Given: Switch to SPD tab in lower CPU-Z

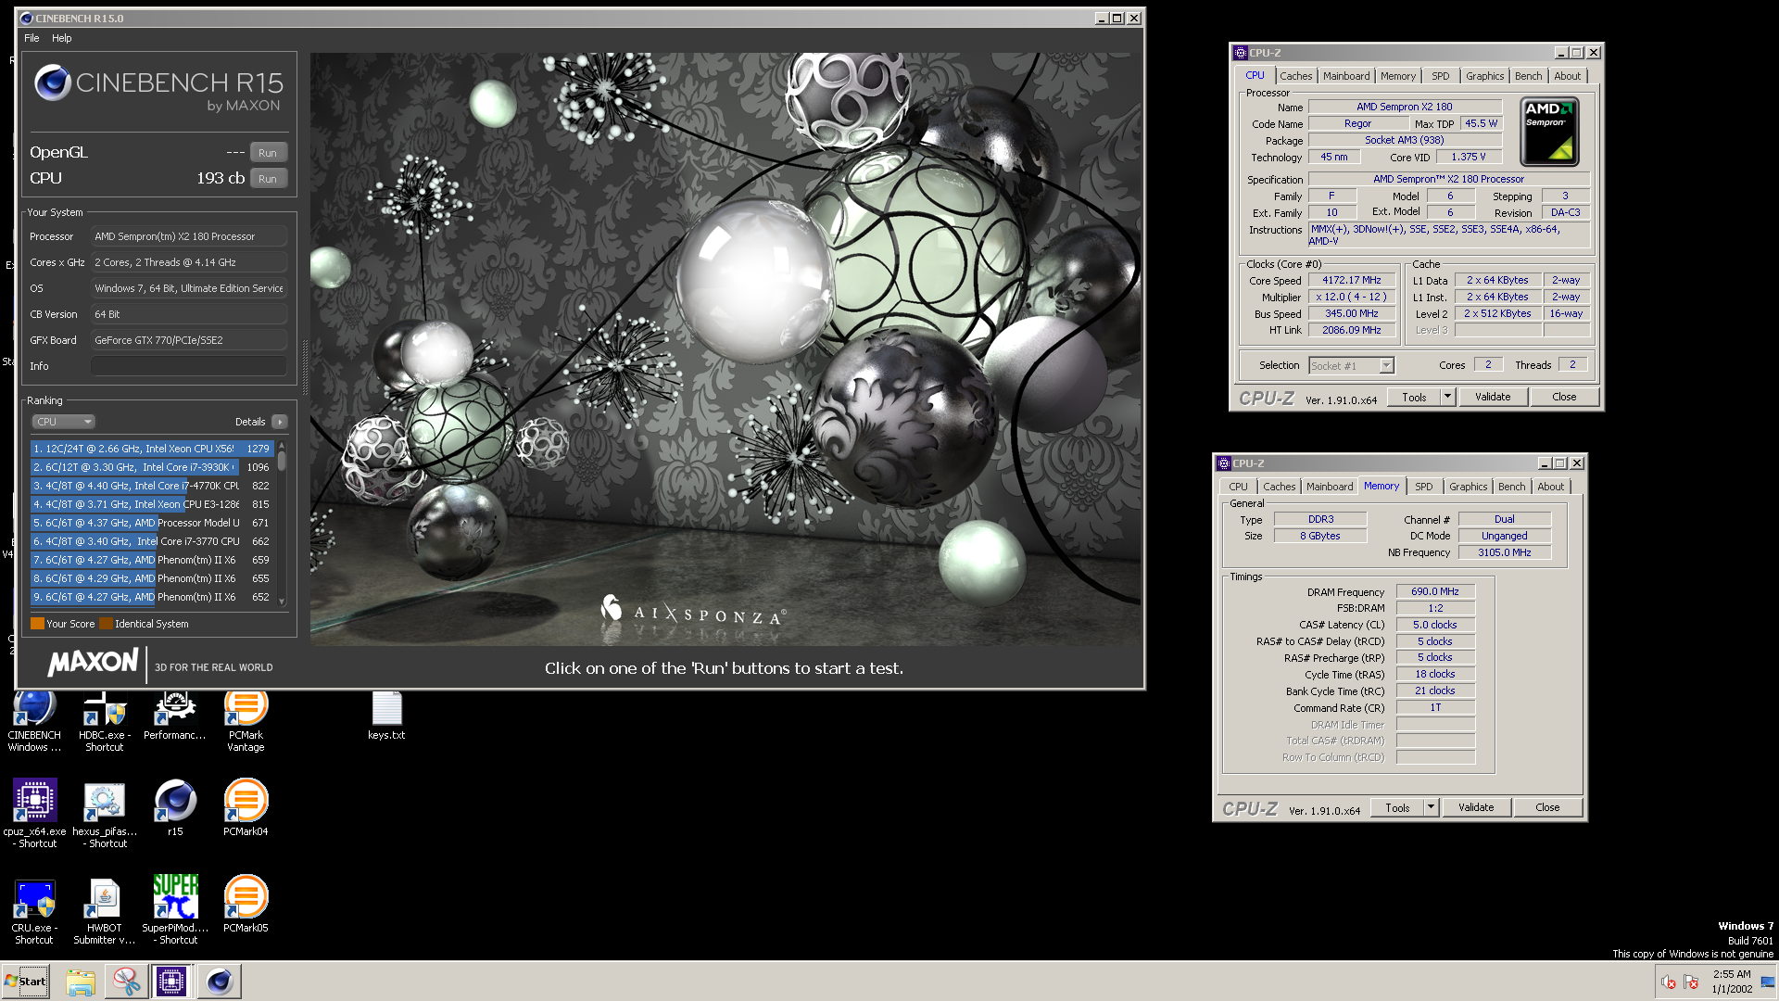Looking at the screenshot, I should pyautogui.click(x=1423, y=487).
